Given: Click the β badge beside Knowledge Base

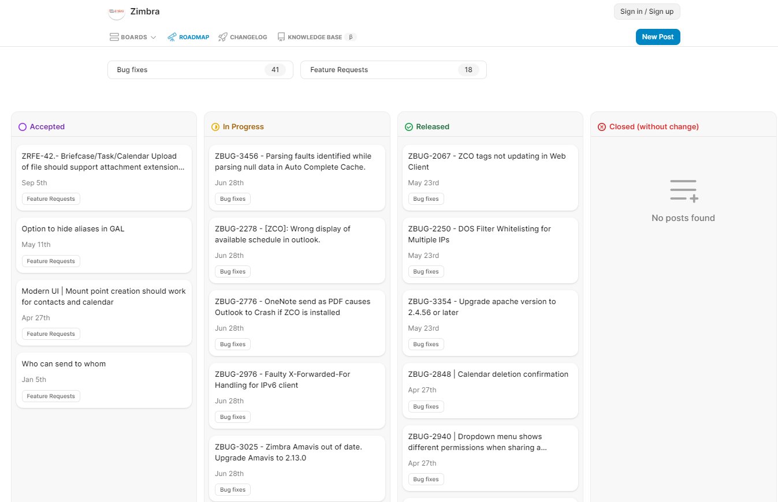Looking at the screenshot, I should coord(351,36).
